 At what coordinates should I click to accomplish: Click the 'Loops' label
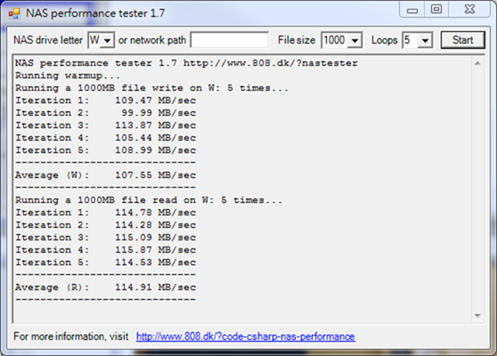pyautogui.click(x=384, y=40)
